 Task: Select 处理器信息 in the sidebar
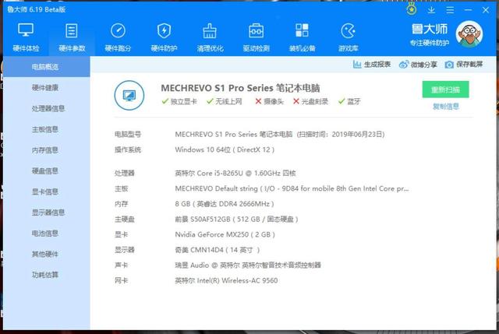pos(48,108)
